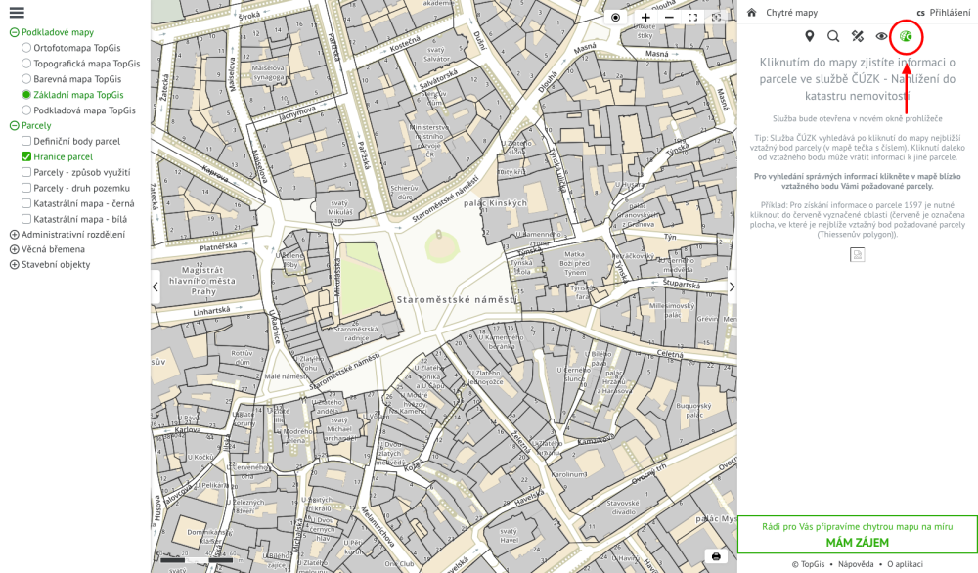Select the measurement ruler tool
Screen dimensions: 978x573
[858, 37]
